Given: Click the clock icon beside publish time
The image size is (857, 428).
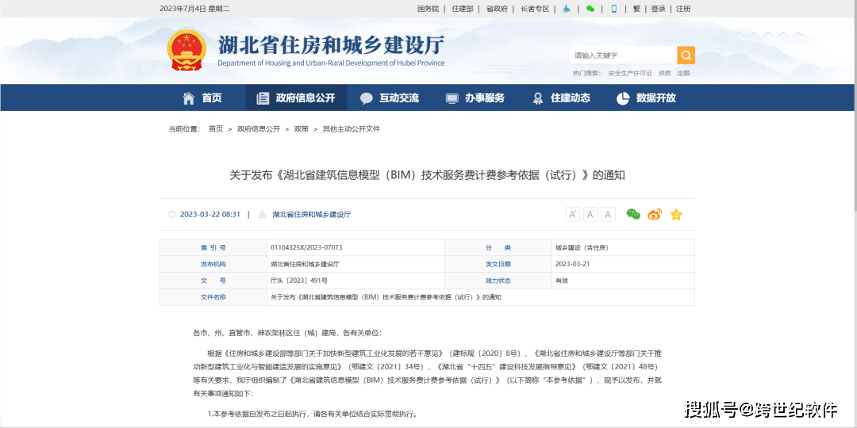Looking at the screenshot, I should (172, 215).
